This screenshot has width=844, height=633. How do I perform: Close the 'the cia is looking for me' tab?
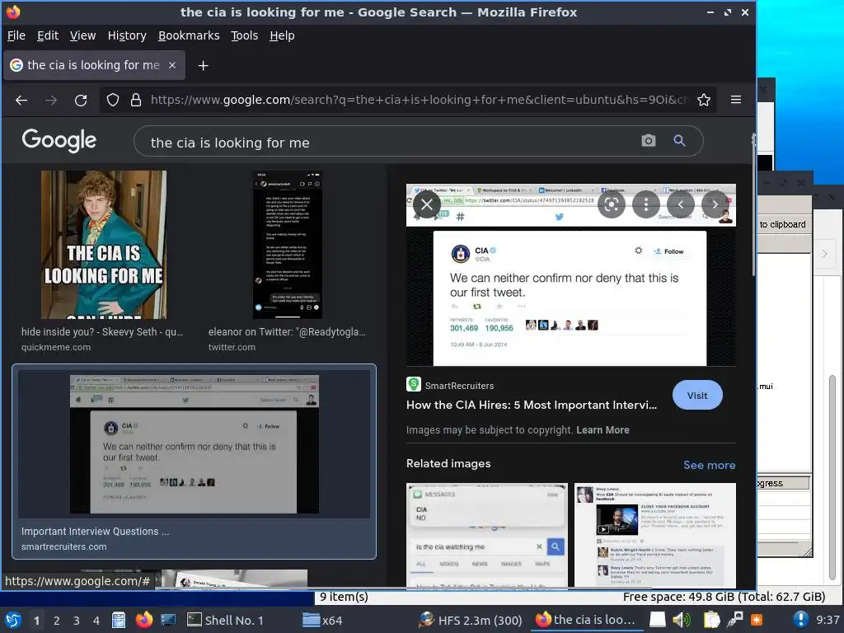[172, 65]
